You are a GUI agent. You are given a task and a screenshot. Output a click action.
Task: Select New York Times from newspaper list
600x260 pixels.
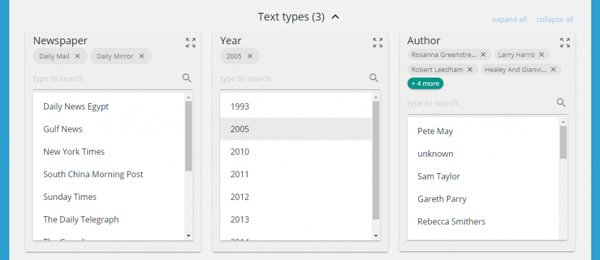[x=74, y=152]
